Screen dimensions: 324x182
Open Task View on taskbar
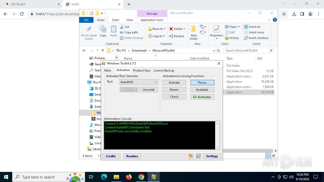click(91, 177)
